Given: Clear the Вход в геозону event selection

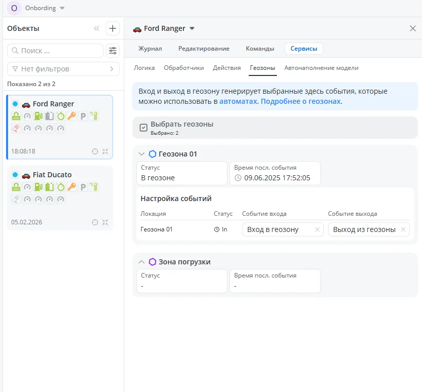Looking at the screenshot, I should [x=317, y=229].
